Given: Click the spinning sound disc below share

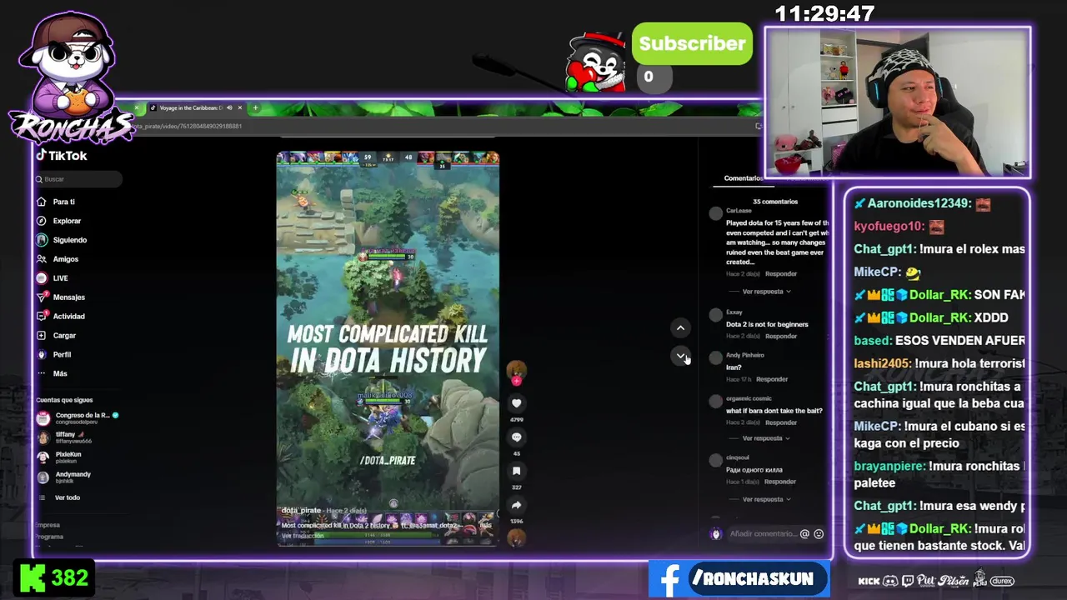Looking at the screenshot, I should (516, 537).
